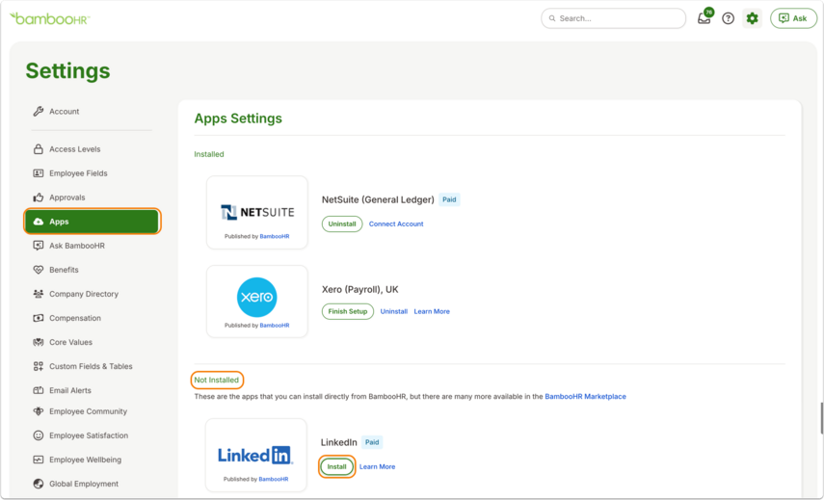Click Finish Setup for Xero
The image size is (824, 500).
tap(347, 311)
